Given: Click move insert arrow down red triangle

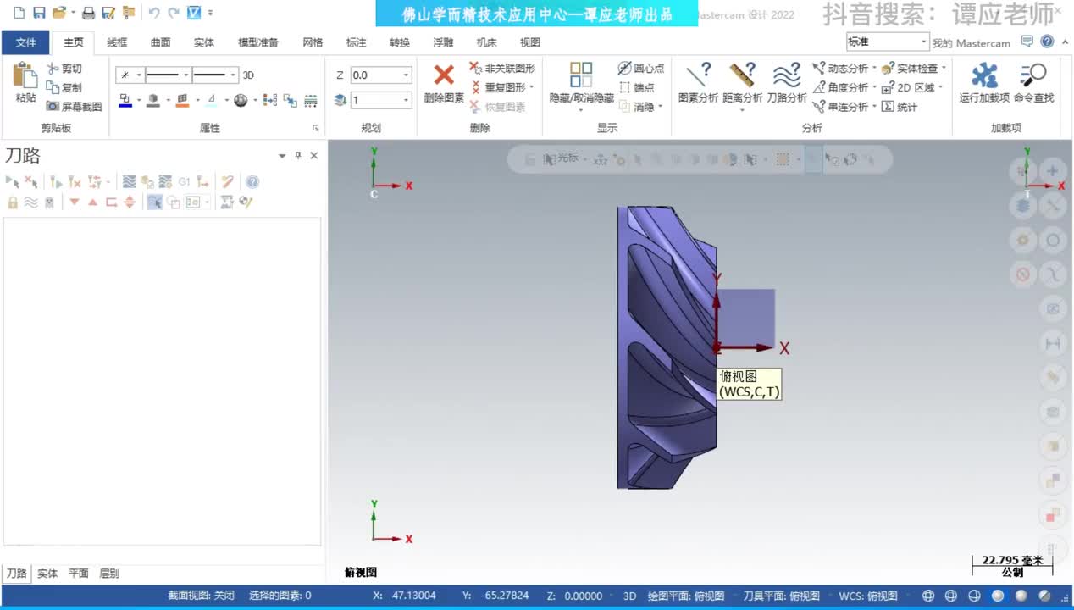Looking at the screenshot, I should 75,202.
